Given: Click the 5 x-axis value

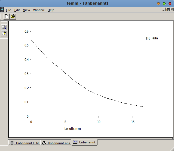Looking at the screenshot, I should tap(65, 122).
